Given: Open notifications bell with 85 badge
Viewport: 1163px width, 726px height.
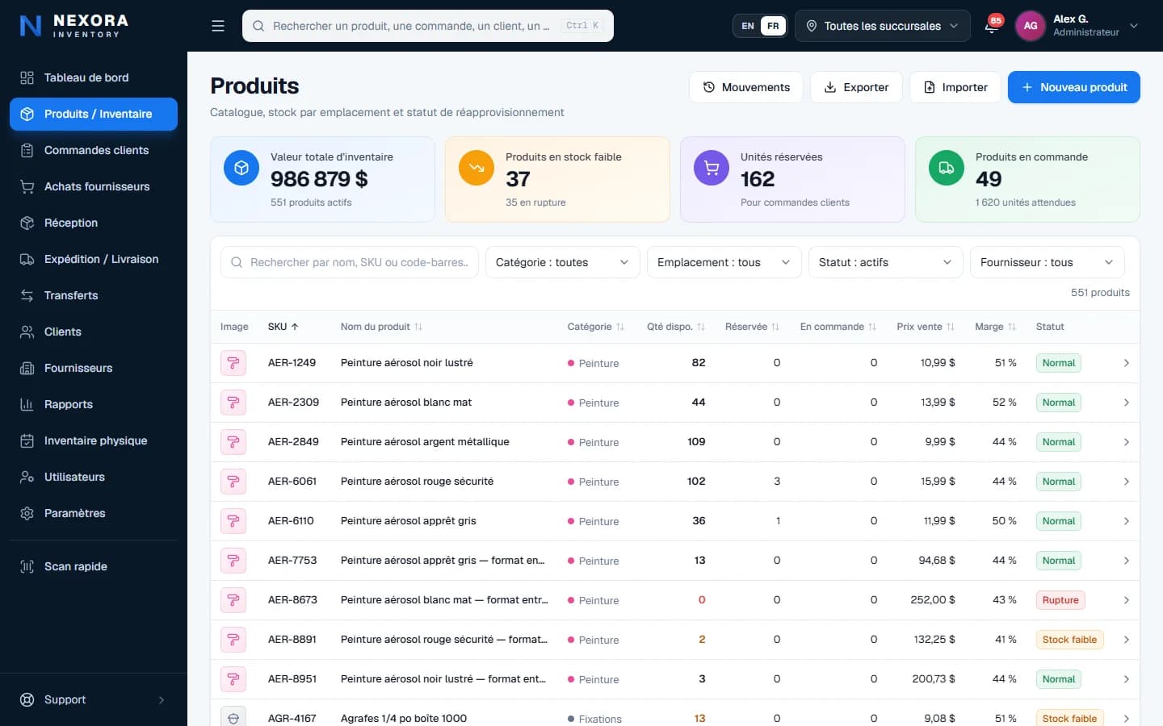Looking at the screenshot, I should (x=992, y=26).
